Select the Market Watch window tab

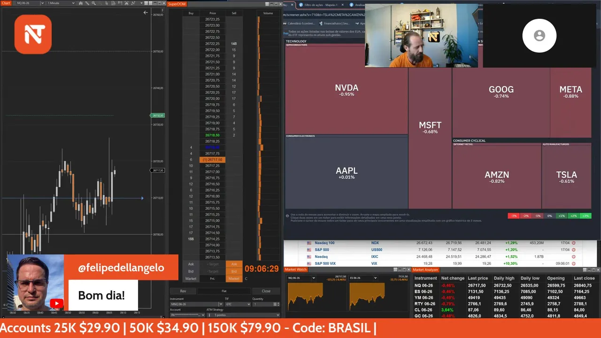pos(296,269)
